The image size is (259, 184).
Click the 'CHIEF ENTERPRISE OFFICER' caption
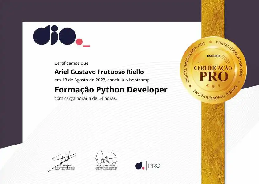click(x=65, y=168)
